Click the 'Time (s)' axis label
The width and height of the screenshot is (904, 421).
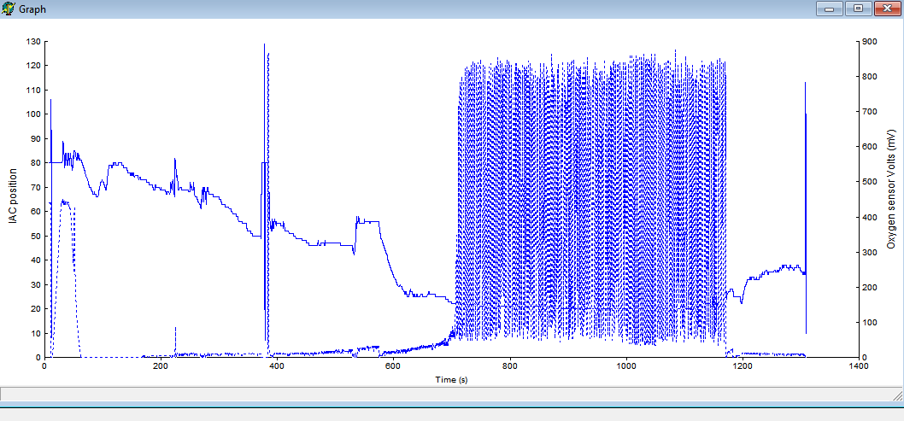point(452,379)
